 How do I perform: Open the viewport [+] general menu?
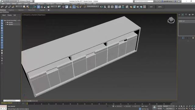(23, 15)
